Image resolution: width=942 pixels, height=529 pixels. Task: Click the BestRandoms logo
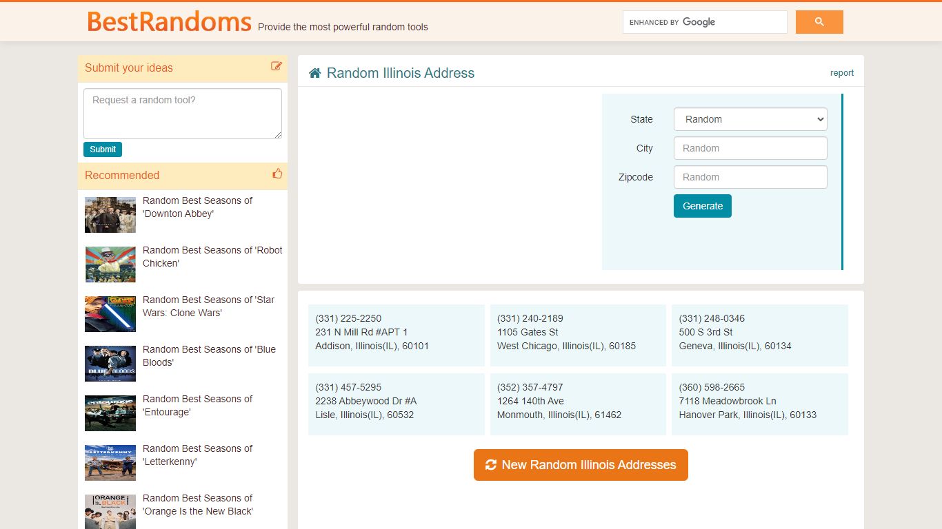coord(169,21)
